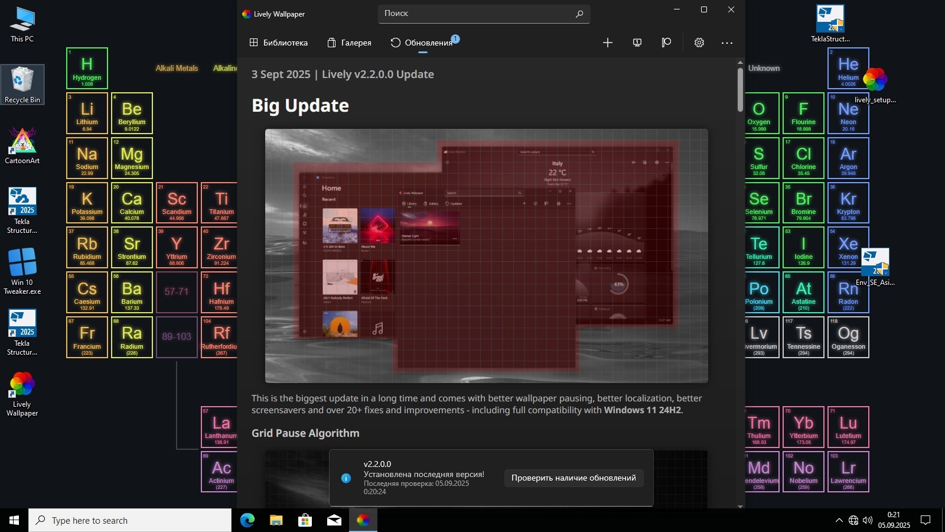This screenshot has width=945, height=532.
Task: Switch to the Галерея tab
Action: 350,43
